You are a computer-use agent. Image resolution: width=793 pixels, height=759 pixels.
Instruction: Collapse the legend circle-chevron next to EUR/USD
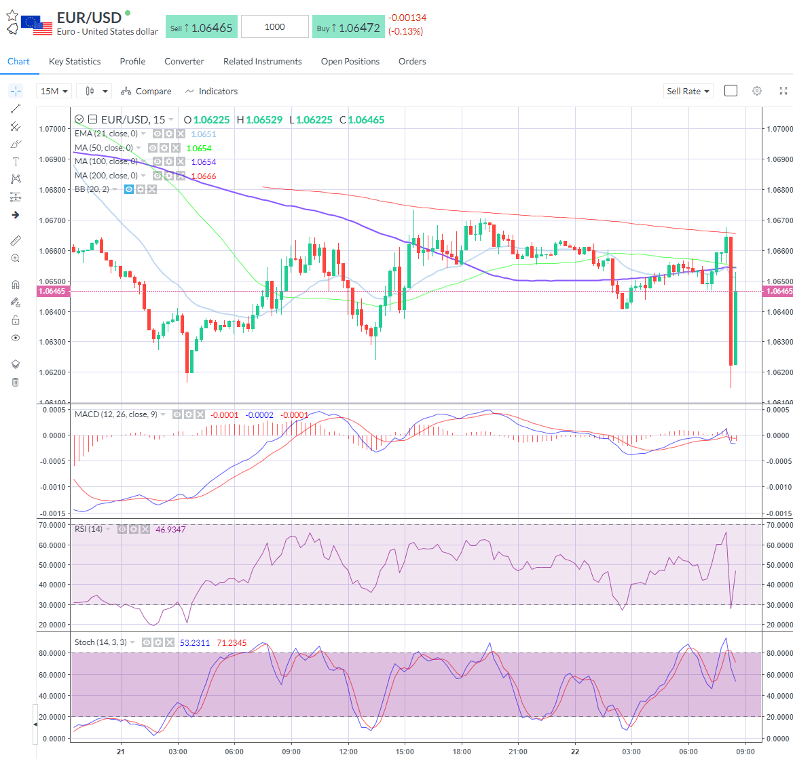pyautogui.click(x=79, y=119)
